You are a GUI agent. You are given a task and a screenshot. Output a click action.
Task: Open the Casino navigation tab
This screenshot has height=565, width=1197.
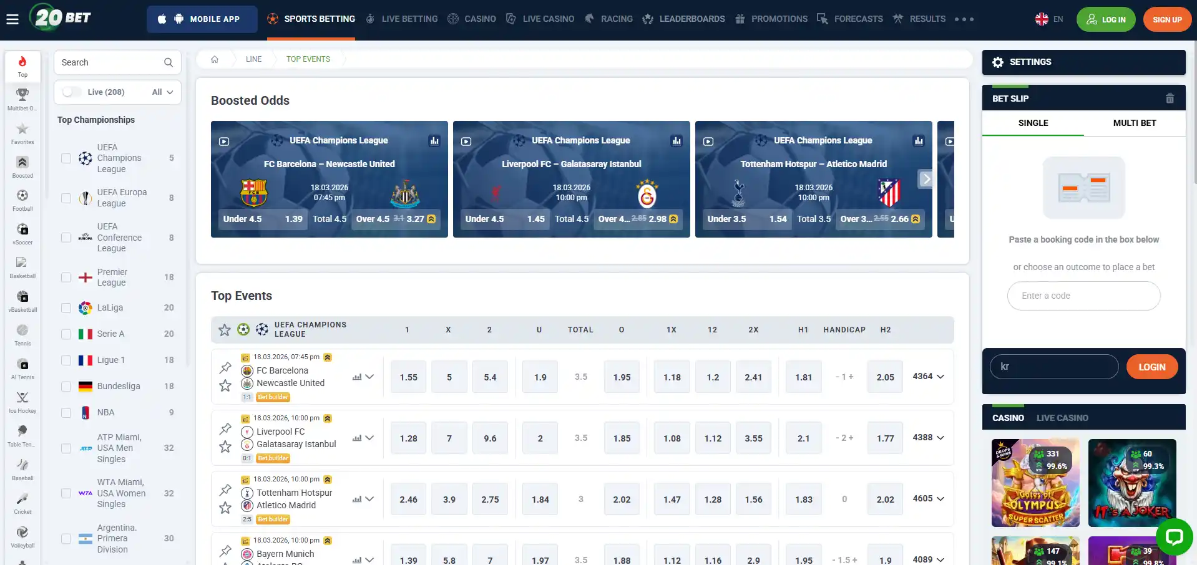click(472, 19)
